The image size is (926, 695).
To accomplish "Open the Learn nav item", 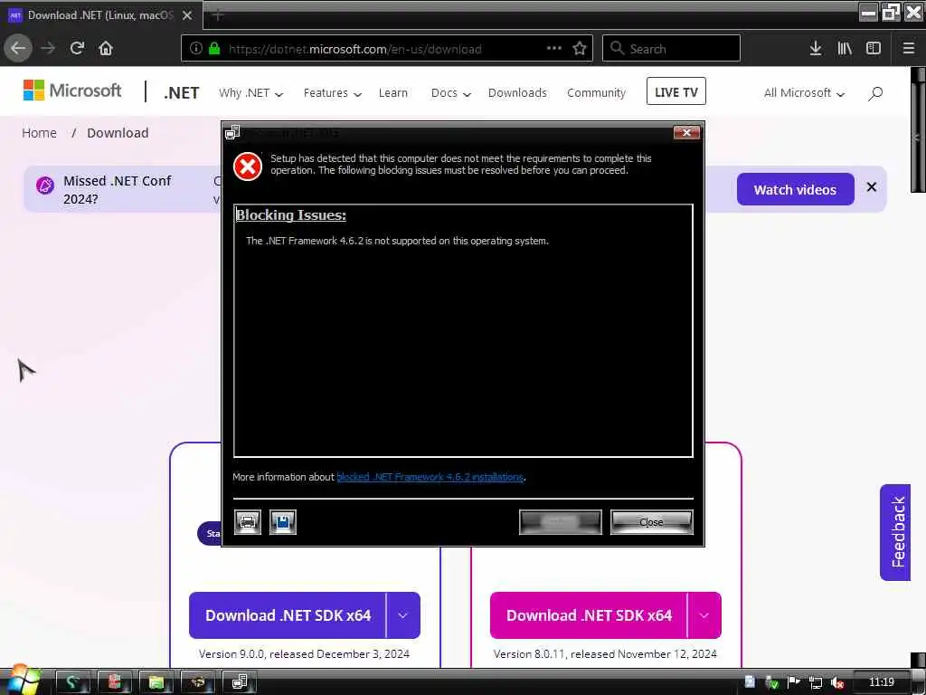I will click(392, 93).
